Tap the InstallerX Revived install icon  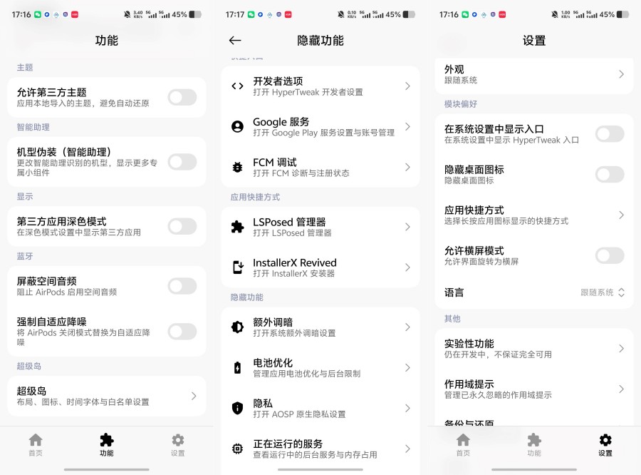[237, 267]
